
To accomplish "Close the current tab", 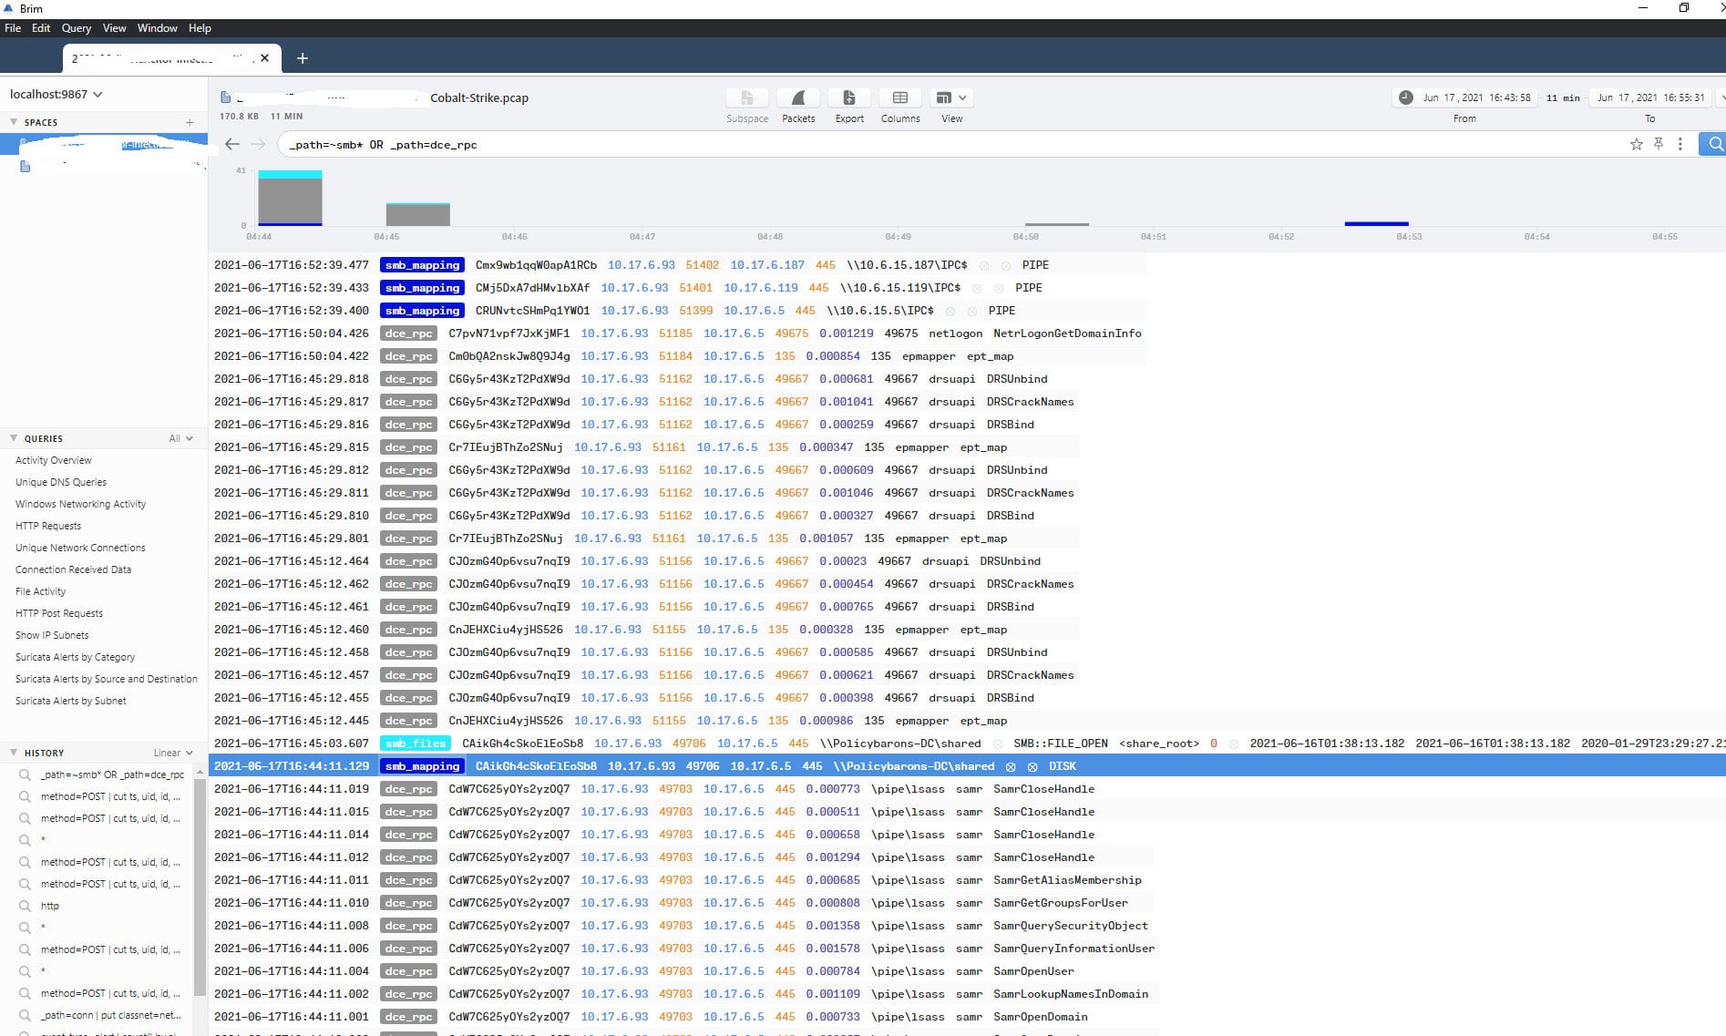I will tap(264, 57).
